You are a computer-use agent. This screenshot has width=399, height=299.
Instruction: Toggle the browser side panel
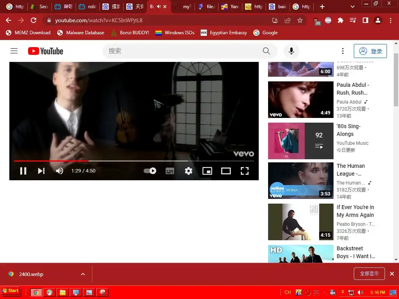coord(365,20)
